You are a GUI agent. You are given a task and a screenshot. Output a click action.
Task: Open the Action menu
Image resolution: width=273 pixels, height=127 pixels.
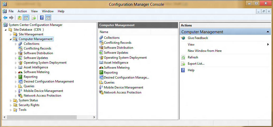point(22,11)
